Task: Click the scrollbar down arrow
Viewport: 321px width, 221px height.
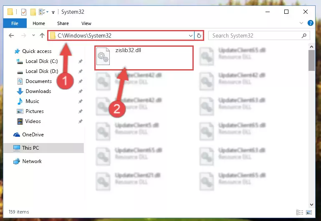Action: 311,205
